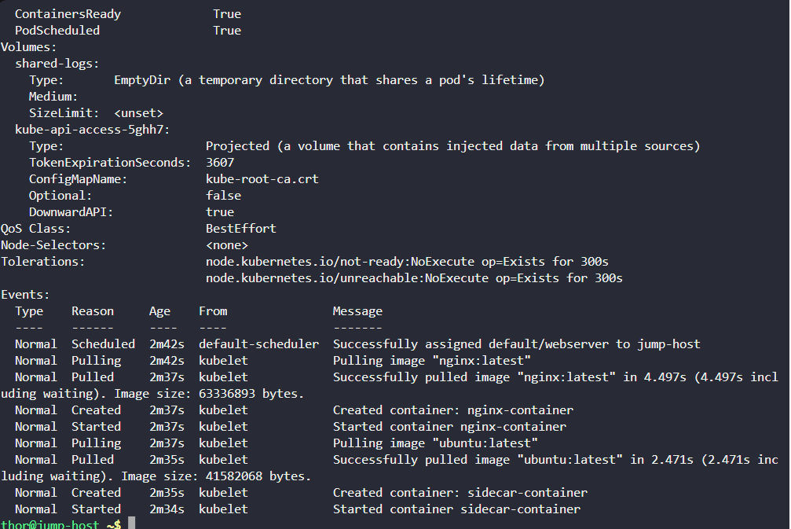Click the TokenExpirationSeconds value 3607
The width and height of the screenshot is (791, 529).
click(219, 163)
